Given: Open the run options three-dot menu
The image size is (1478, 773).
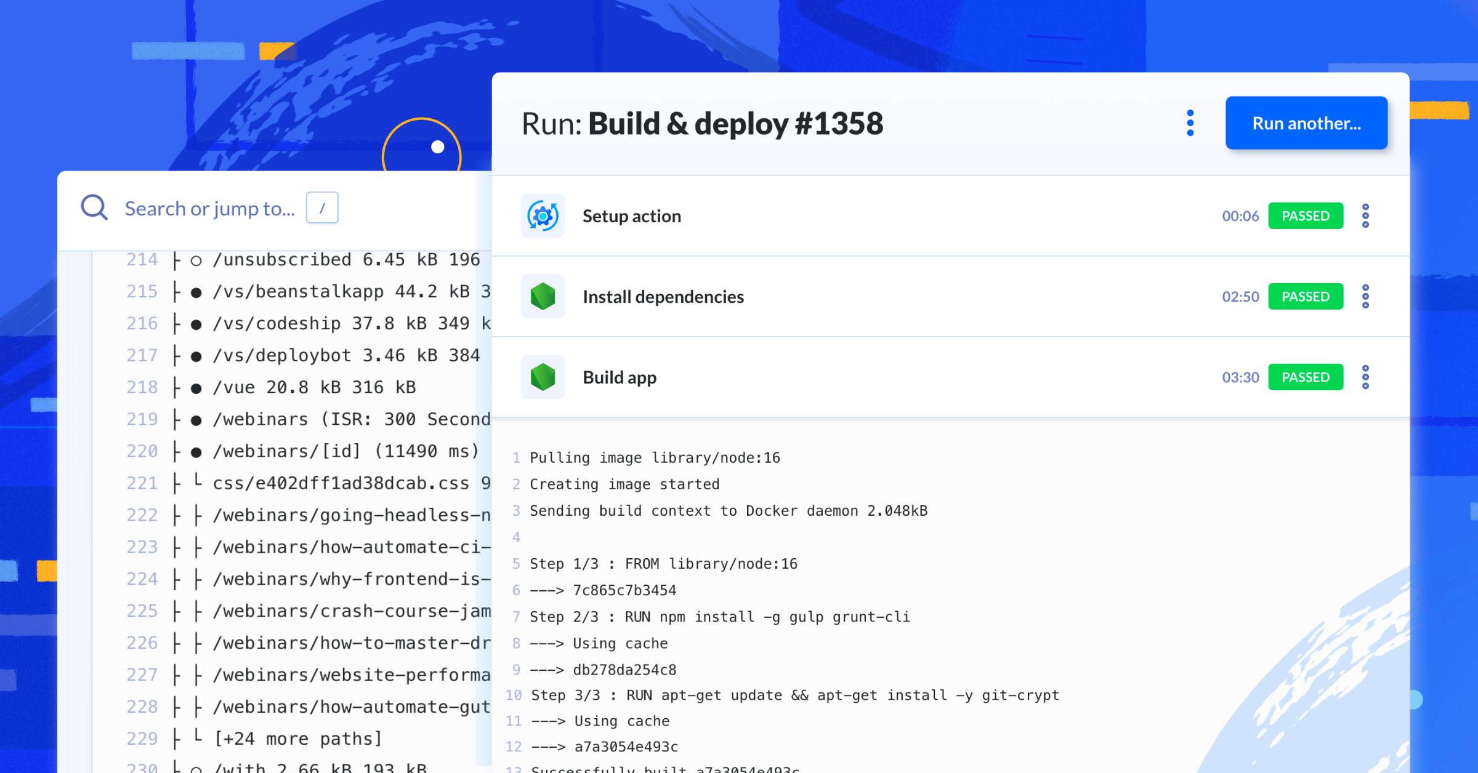Looking at the screenshot, I should (1190, 122).
